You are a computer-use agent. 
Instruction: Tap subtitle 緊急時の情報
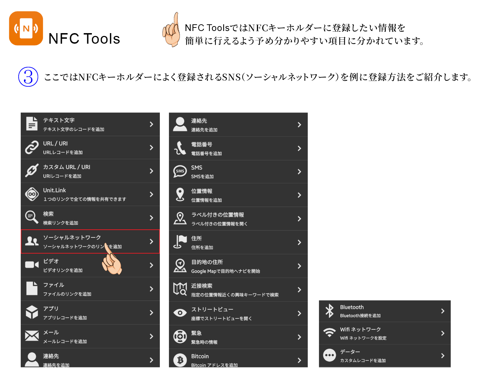(x=204, y=342)
